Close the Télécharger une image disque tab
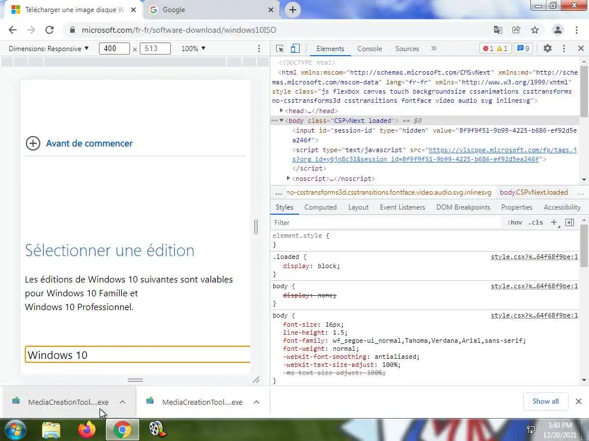 [133, 10]
